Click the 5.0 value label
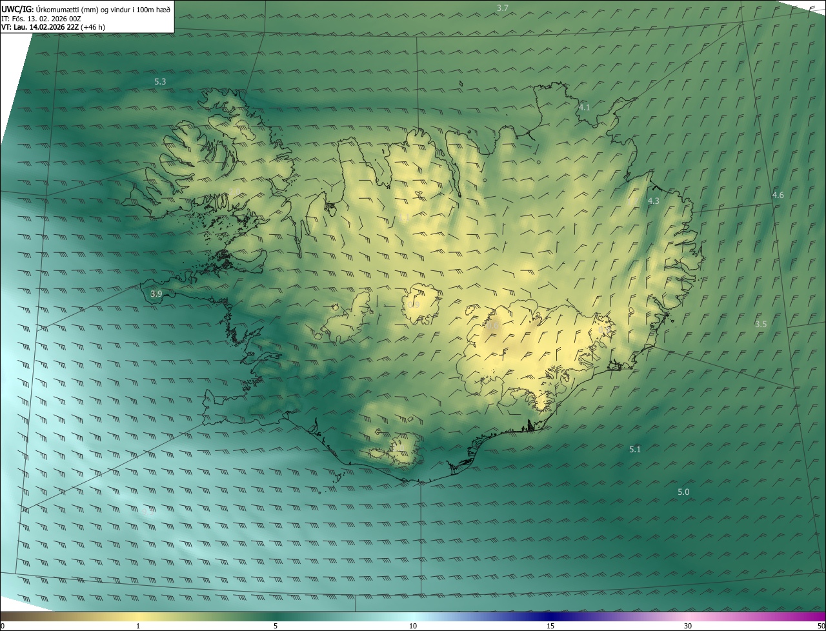This screenshot has width=826, height=631. tap(683, 492)
